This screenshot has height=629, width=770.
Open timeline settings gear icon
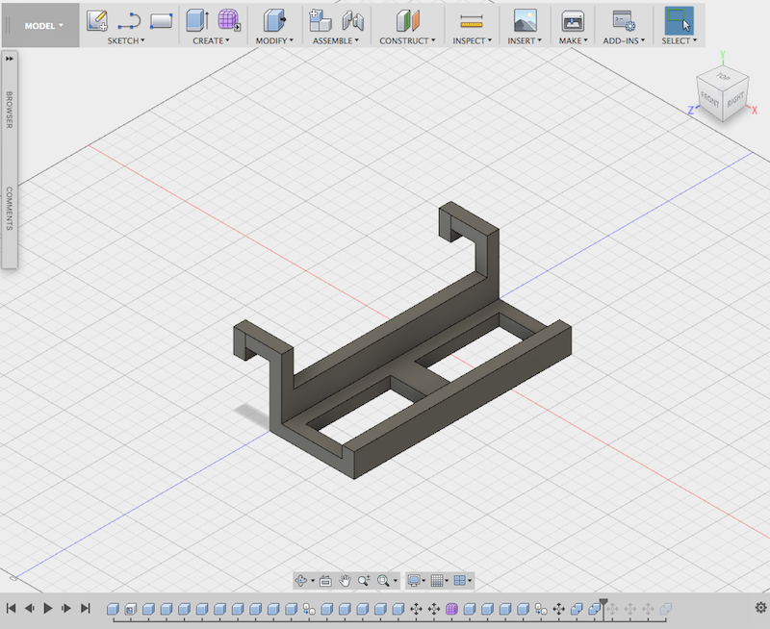click(760, 608)
